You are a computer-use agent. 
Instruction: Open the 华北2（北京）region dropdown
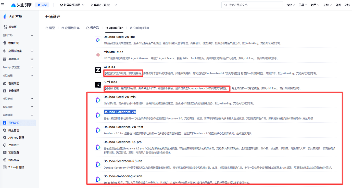pos(104,5)
